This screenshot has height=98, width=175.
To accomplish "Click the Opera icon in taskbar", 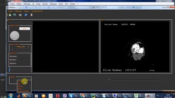I will pos(58,96).
